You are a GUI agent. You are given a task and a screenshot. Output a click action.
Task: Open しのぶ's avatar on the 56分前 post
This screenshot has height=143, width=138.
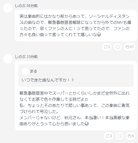8,8
